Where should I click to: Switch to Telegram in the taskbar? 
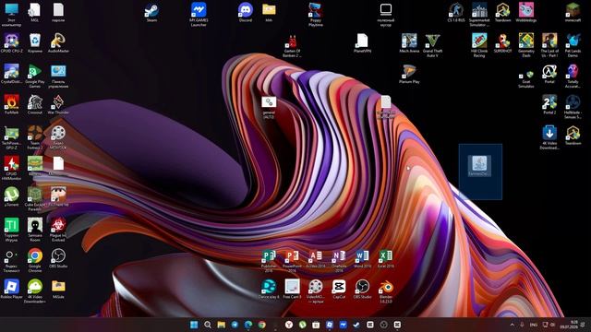tap(235, 325)
